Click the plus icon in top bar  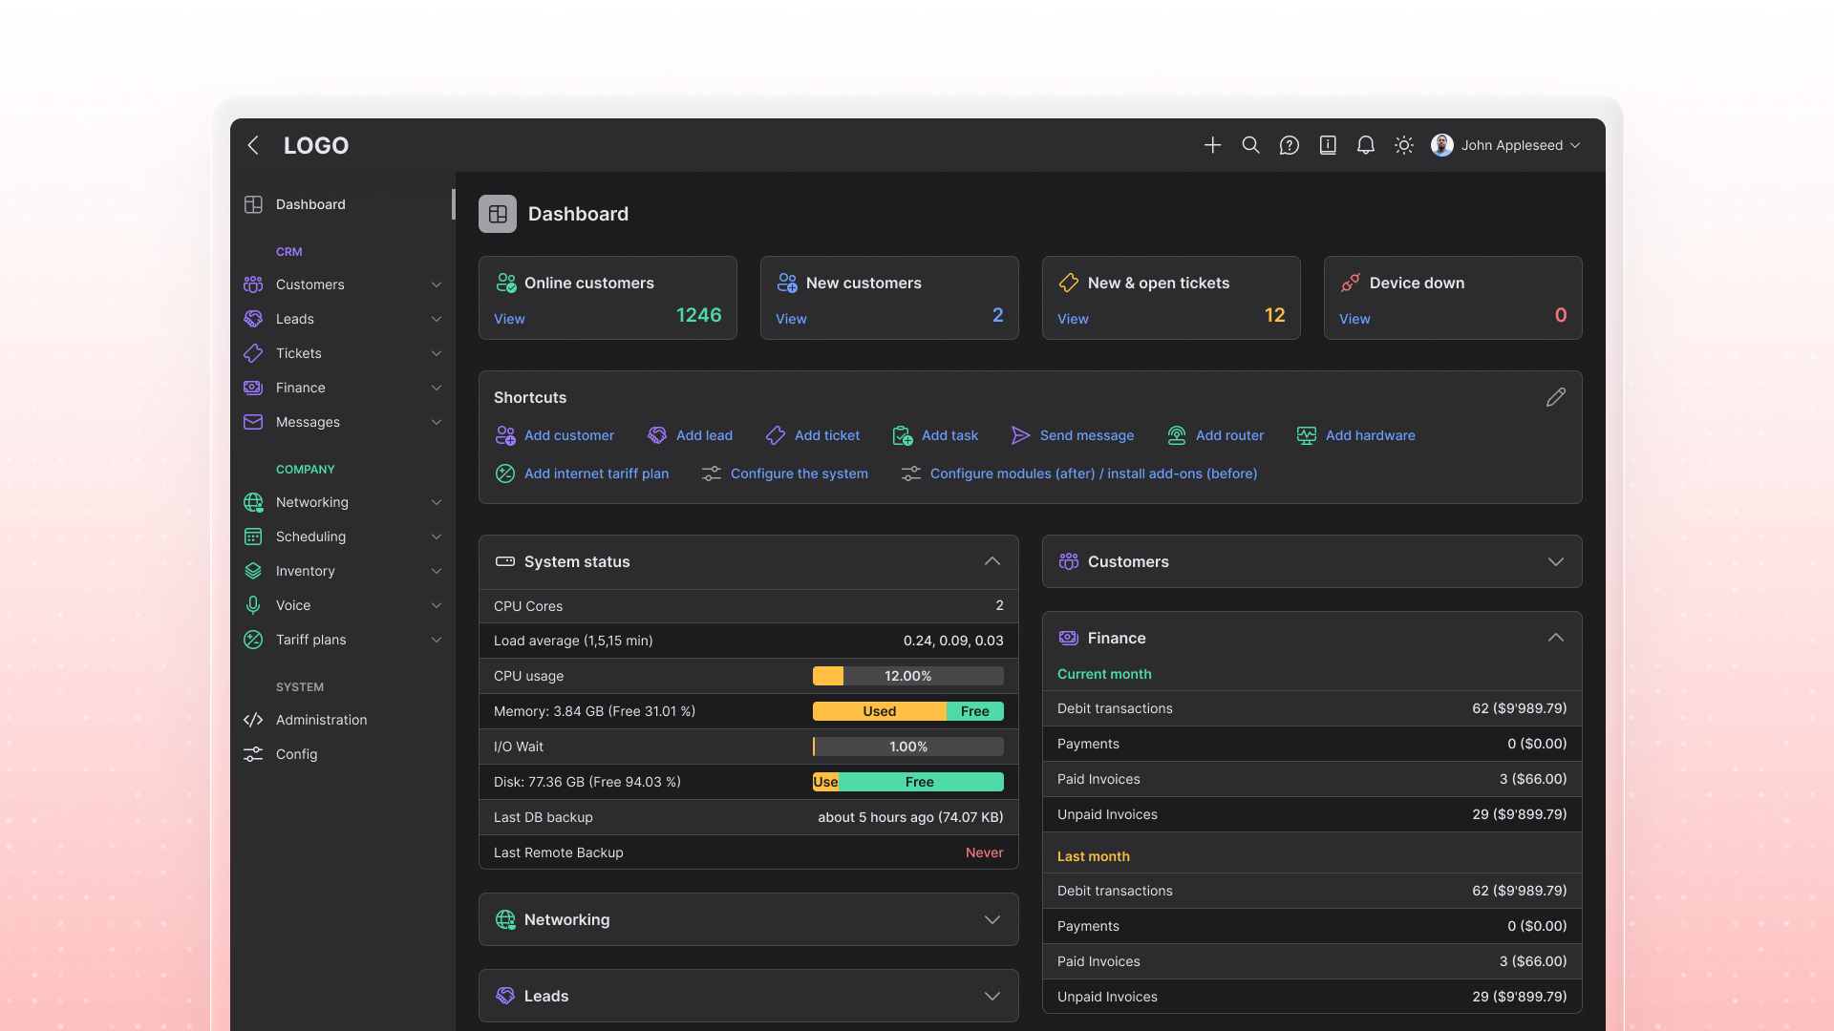click(1212, 145)
